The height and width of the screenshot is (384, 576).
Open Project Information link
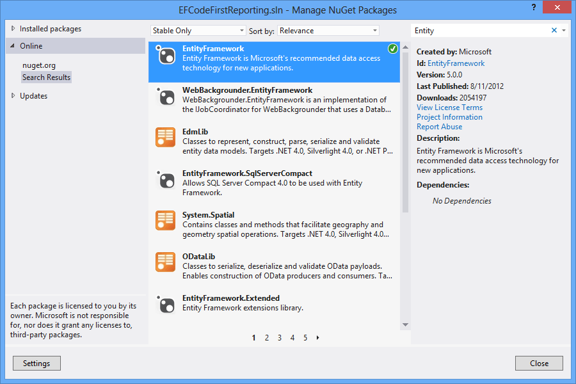450,117
